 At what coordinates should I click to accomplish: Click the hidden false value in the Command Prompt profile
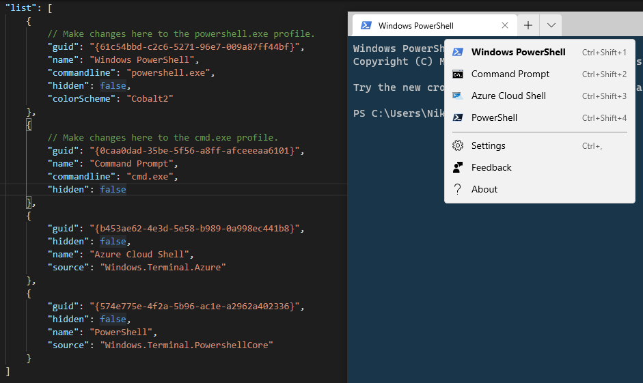pos(113,189)
